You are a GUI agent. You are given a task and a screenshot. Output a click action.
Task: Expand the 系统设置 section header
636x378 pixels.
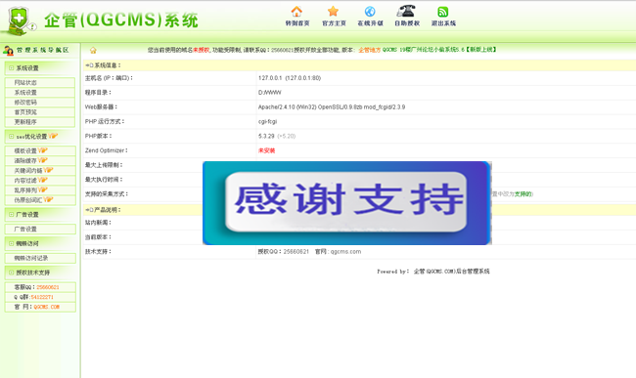click(x=40, y=68)
